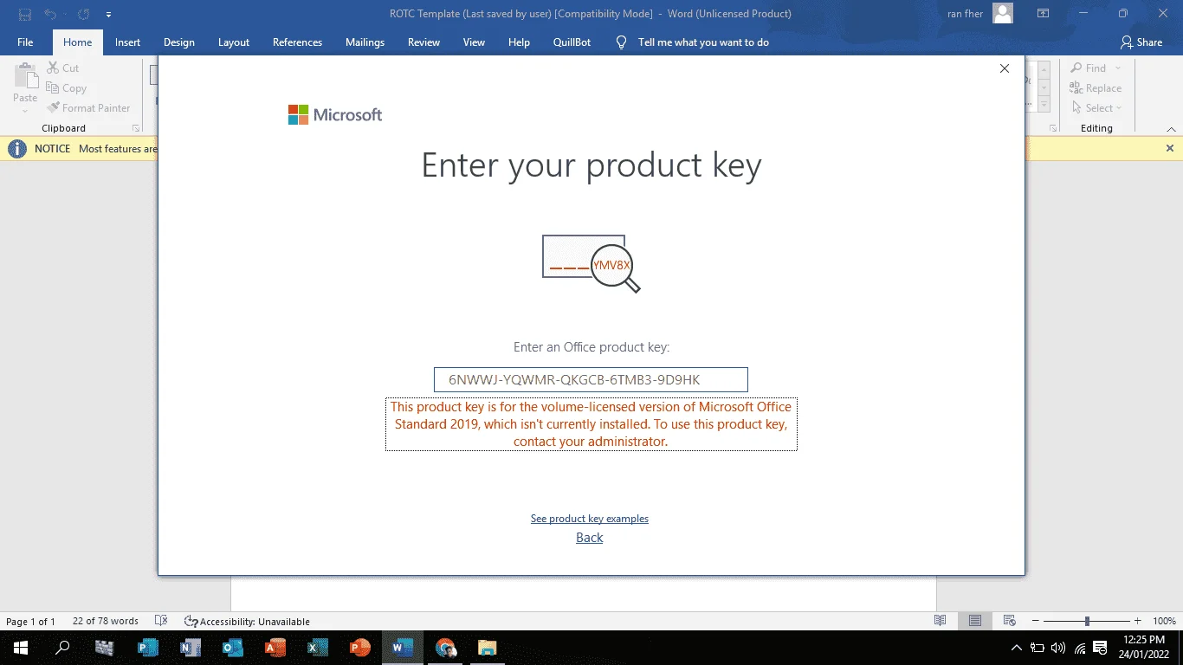Click the Redo icon in title bar

83,14
